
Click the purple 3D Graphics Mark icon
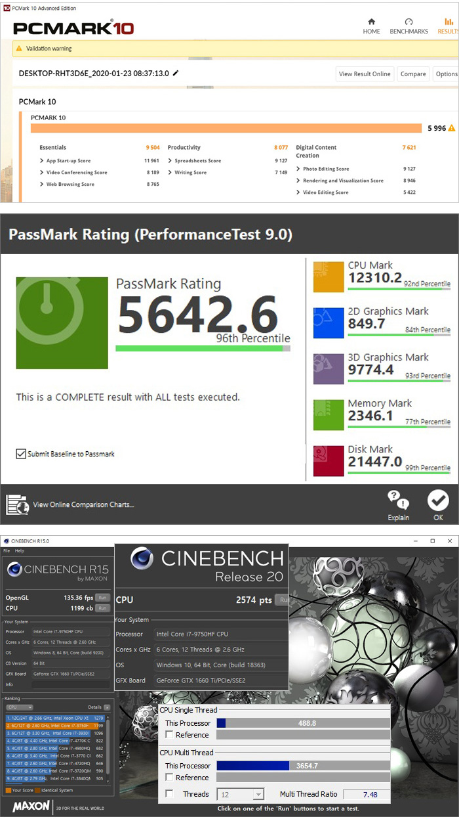(329, 368)
